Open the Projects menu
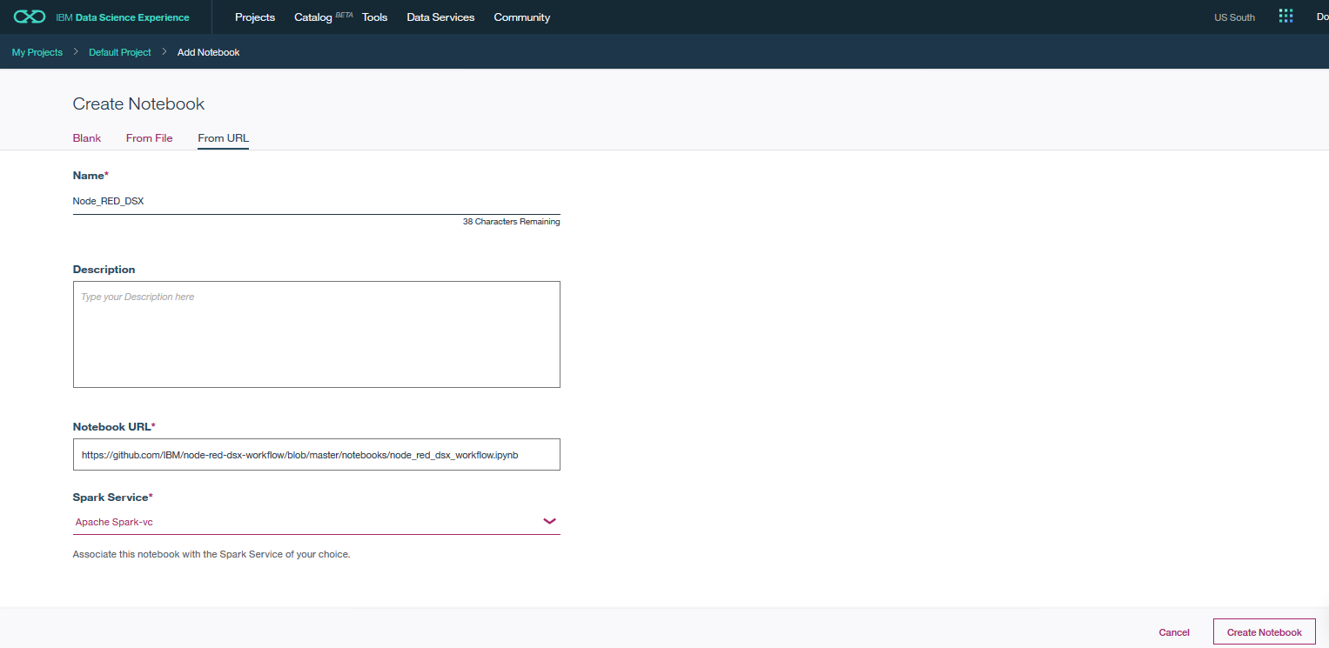Image resolution: width=1329 pixels, height=648 pixels. click(x=255, y=17)
